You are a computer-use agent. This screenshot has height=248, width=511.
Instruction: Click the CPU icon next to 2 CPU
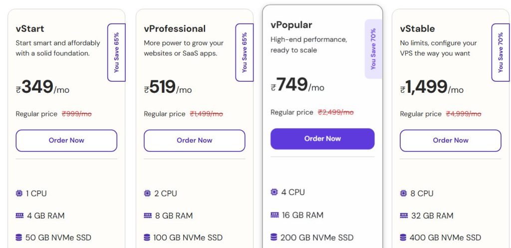(x=147, y=193)
